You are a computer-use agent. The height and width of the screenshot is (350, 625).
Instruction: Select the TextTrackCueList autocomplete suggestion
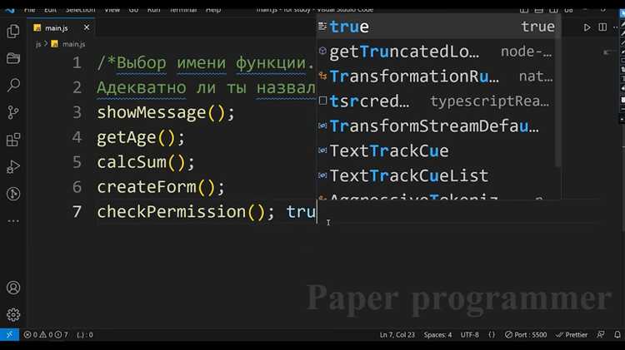(x=408, y=176)
